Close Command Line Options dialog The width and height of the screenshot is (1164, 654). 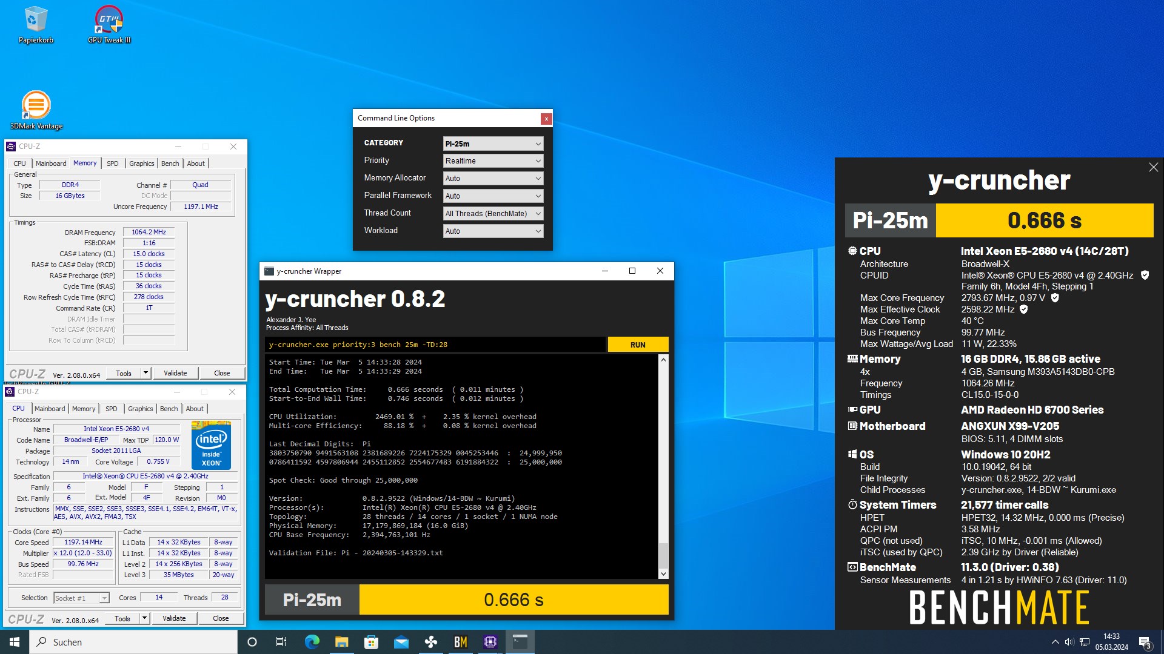pyautogui.click(x=546, y=119)
